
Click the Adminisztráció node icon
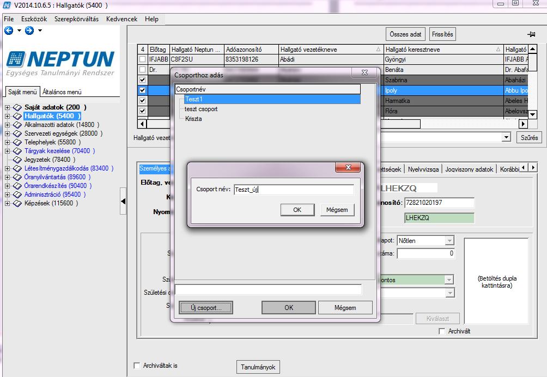[17, 194]
